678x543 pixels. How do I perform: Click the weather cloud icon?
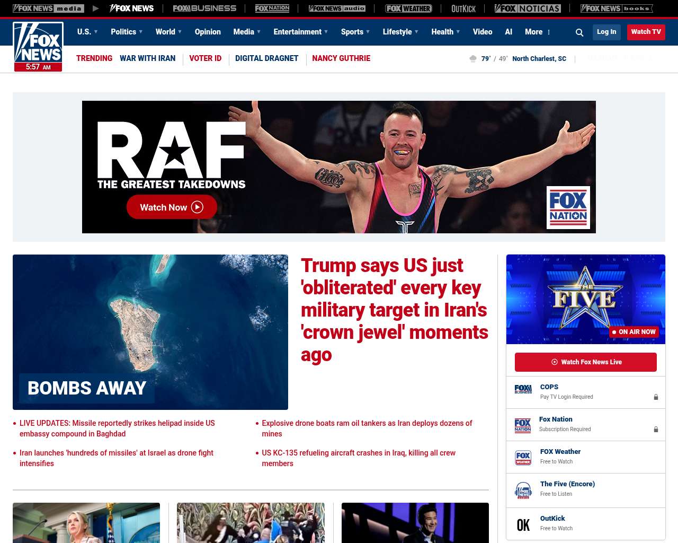[473, 58]
